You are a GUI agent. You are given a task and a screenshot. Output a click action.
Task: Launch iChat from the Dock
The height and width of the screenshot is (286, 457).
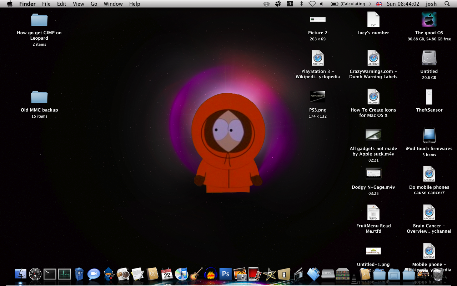(x=94, y=274)
